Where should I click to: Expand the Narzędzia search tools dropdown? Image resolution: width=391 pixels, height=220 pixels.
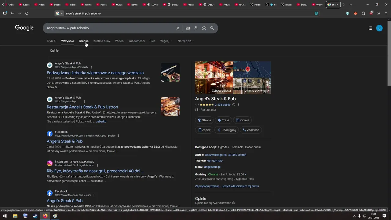(x=186, y=41)
